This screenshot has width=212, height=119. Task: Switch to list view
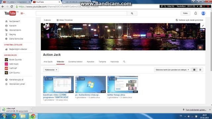(200, 70)
